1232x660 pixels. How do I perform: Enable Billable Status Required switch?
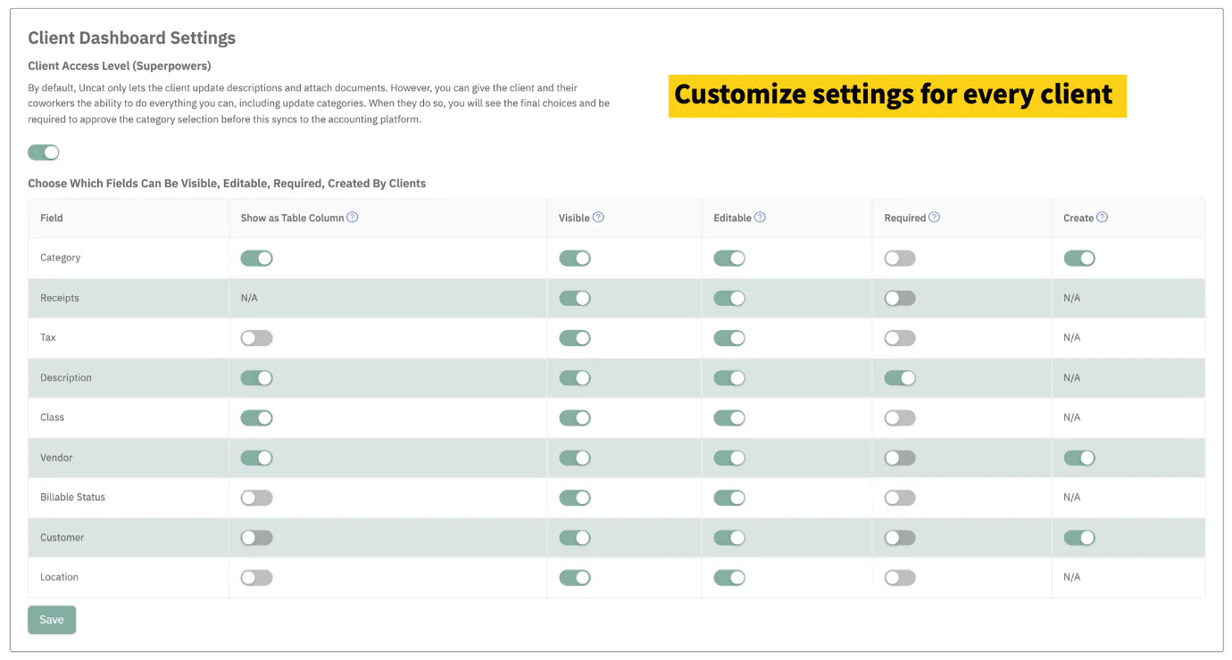point(900,498)
